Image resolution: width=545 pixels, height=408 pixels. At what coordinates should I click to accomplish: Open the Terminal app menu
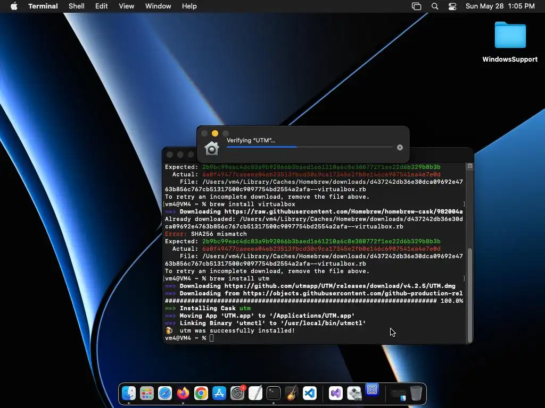(43, 6)
